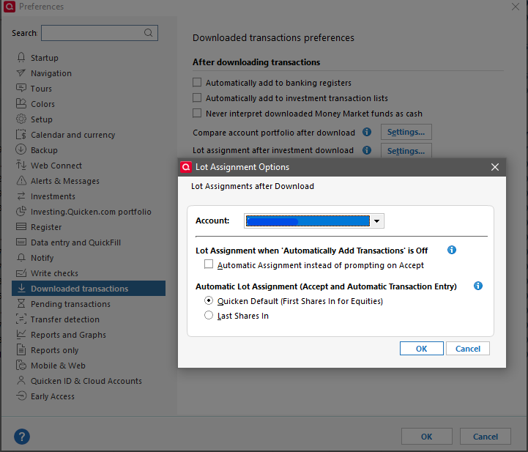Screen dimensions: 528x452
Task: Click the Reports only document icon
Action: pos(21,350)
